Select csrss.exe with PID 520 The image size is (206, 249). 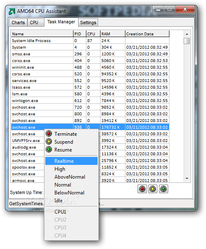point(90,74)
